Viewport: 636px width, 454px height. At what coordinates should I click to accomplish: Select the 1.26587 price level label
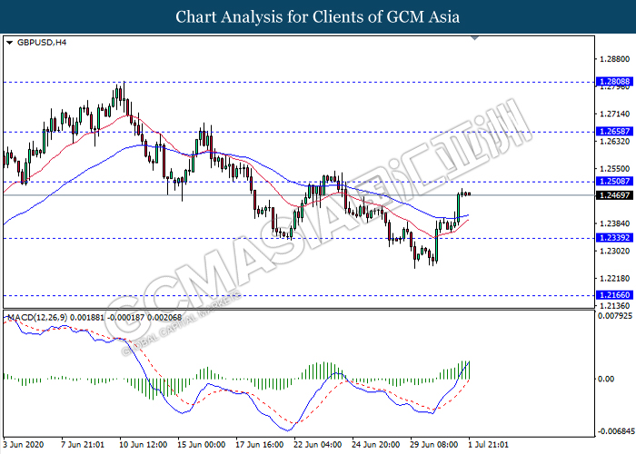(x=615, y=132)
